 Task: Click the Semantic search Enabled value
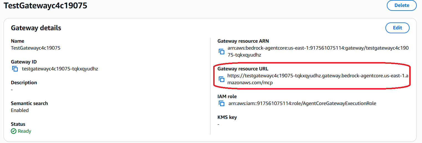[x=20, y=110]
